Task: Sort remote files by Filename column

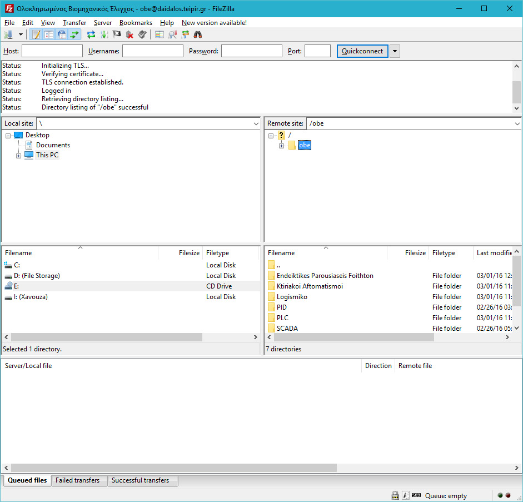Action: click(327, 253)
